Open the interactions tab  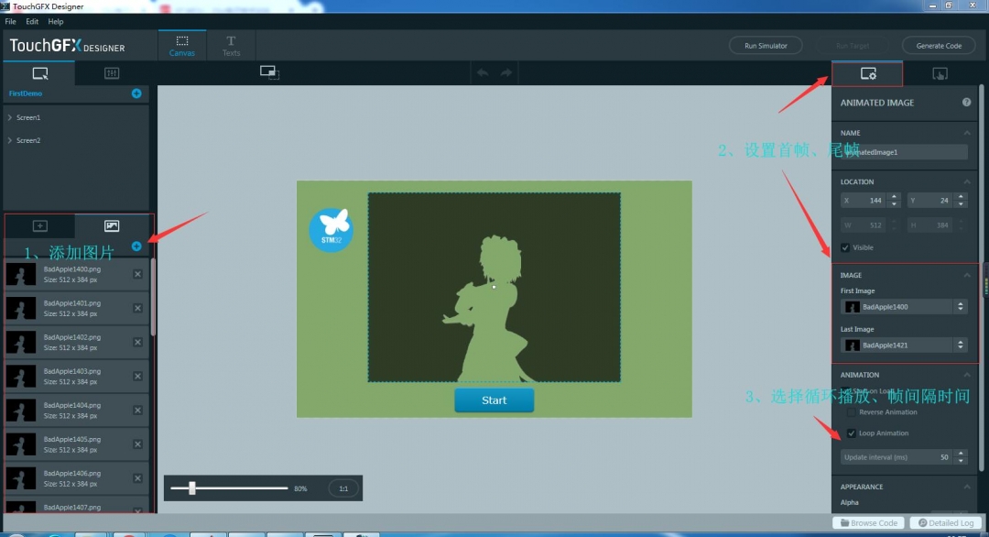(x=940, y=74)
